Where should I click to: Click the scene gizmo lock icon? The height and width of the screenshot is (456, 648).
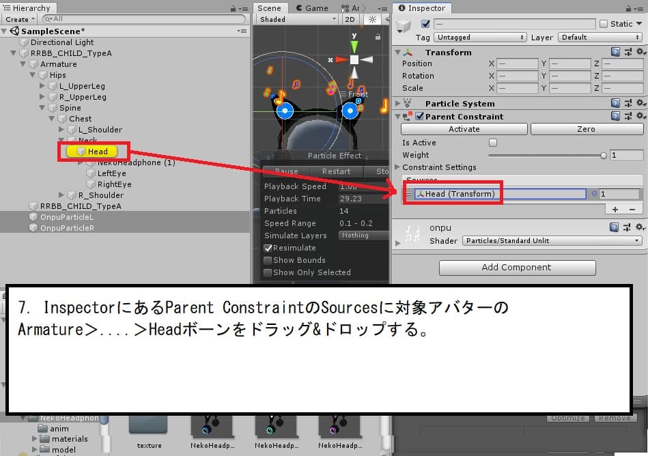[378, 37]
